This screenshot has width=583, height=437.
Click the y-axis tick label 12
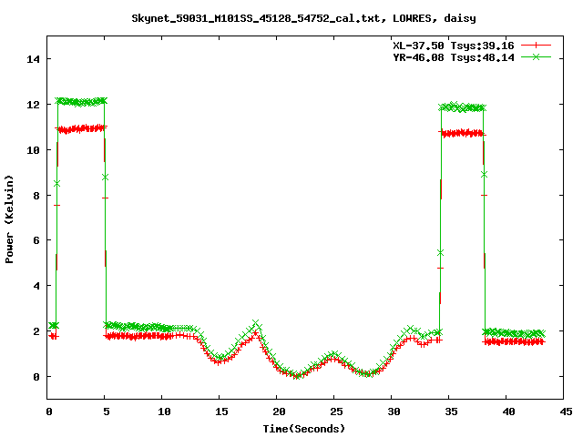click(33, 105)
